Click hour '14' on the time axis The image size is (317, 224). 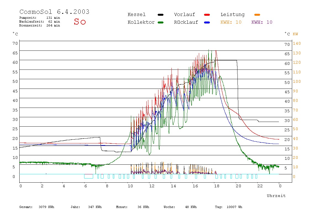173,186
